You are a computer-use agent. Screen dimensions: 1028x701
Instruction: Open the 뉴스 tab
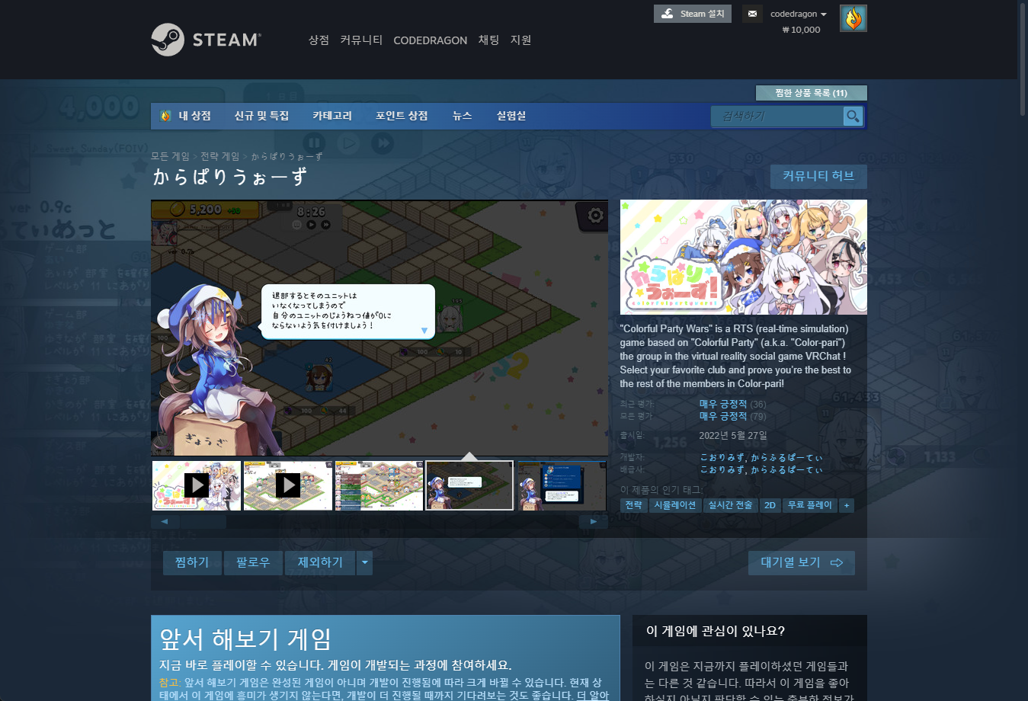pos(462,116)
